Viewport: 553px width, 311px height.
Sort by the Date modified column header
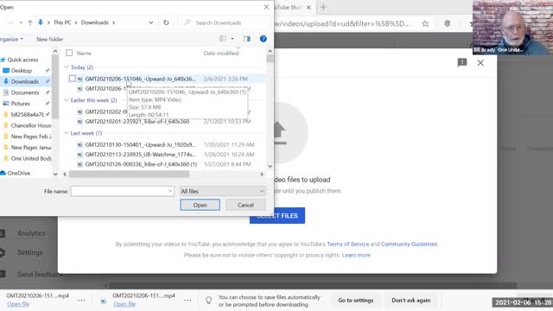coord(221,53)
